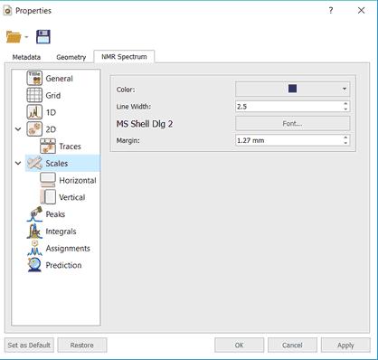Confirm with the OK button
The image size is (378, 360).
[x=239, y=345]
